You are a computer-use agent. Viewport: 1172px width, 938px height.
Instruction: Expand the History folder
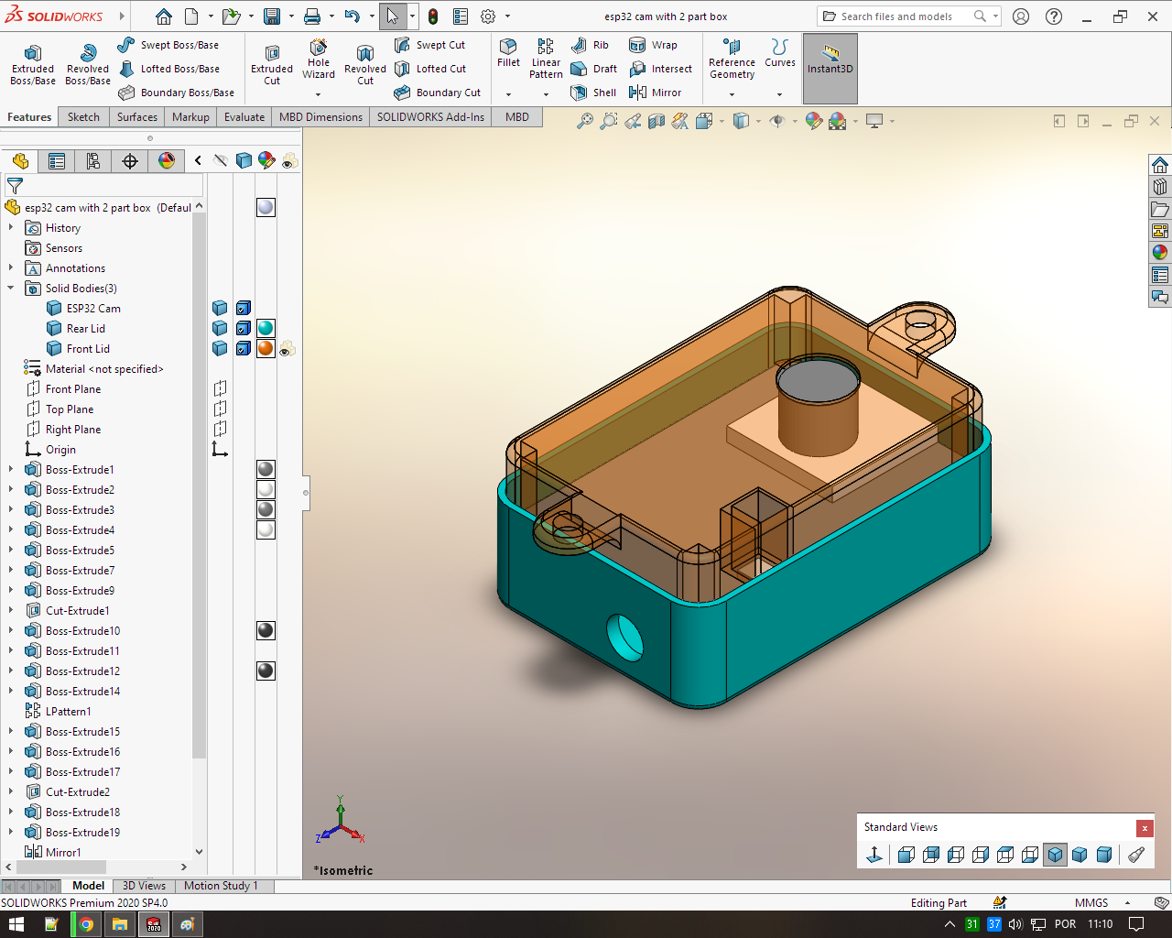click(x=11, y=227)
